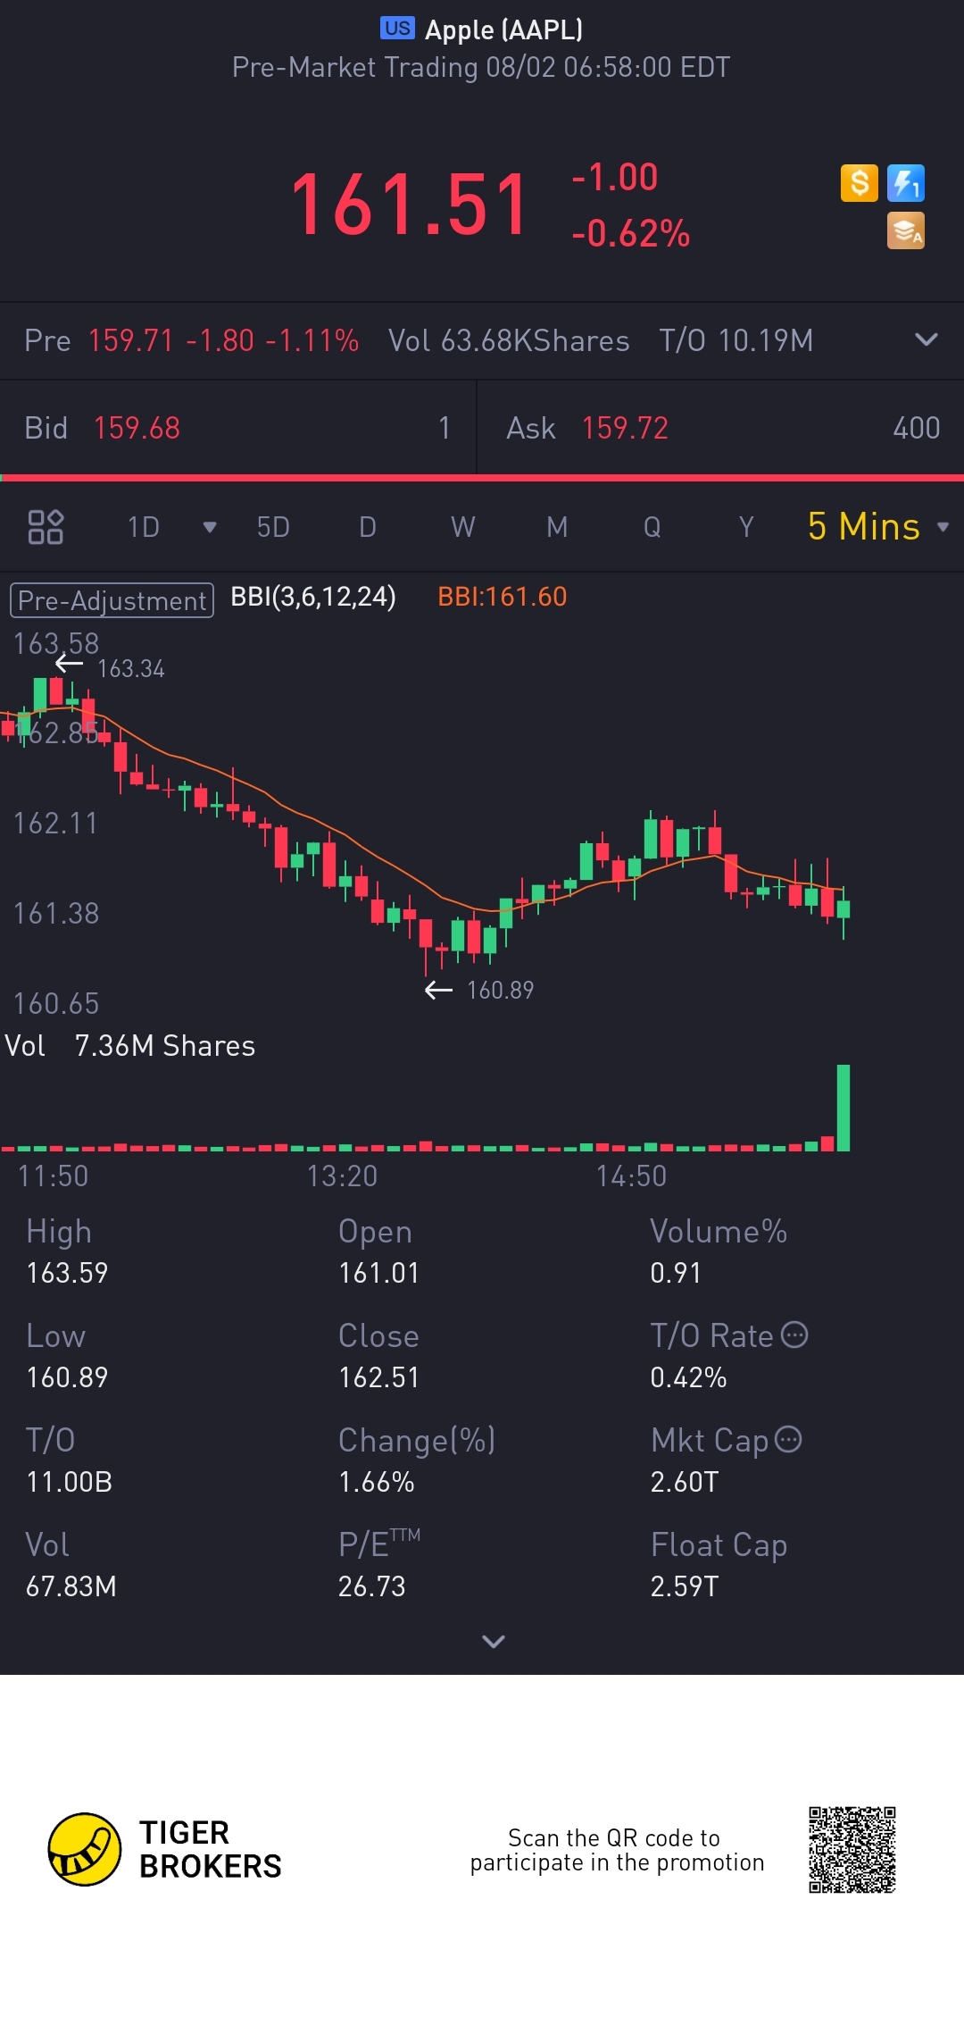The width and height of the screenshot is (964, 2025).
Task: Tap the promotion QR code
Action: pyautogui.click(x=852, y=1850)
